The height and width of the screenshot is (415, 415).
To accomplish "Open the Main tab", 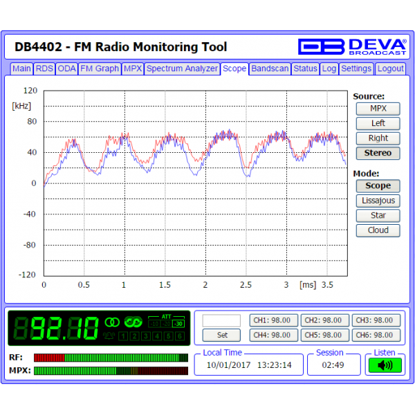I will [21, 68].
